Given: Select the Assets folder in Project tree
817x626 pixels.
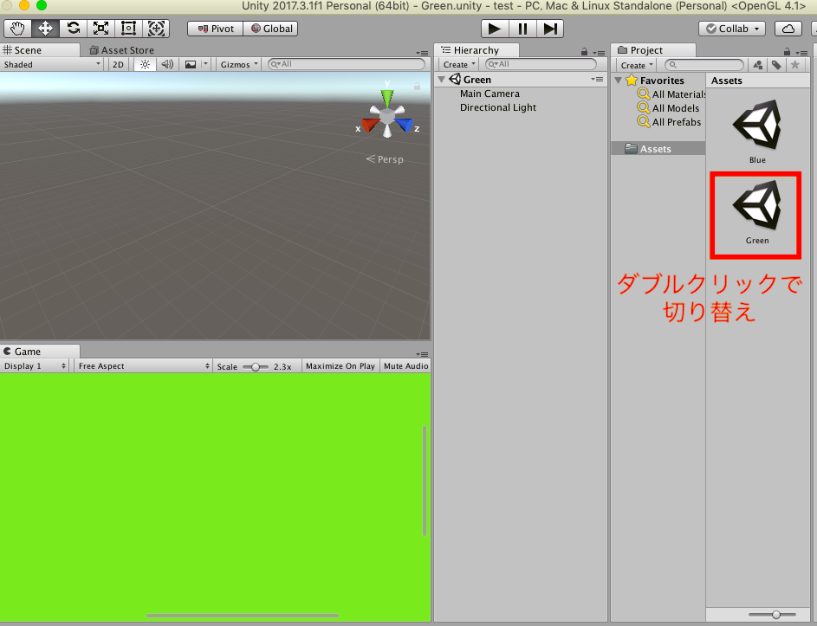Looking at the screenshot, I should pyautogui.click(x=658, y=148).
